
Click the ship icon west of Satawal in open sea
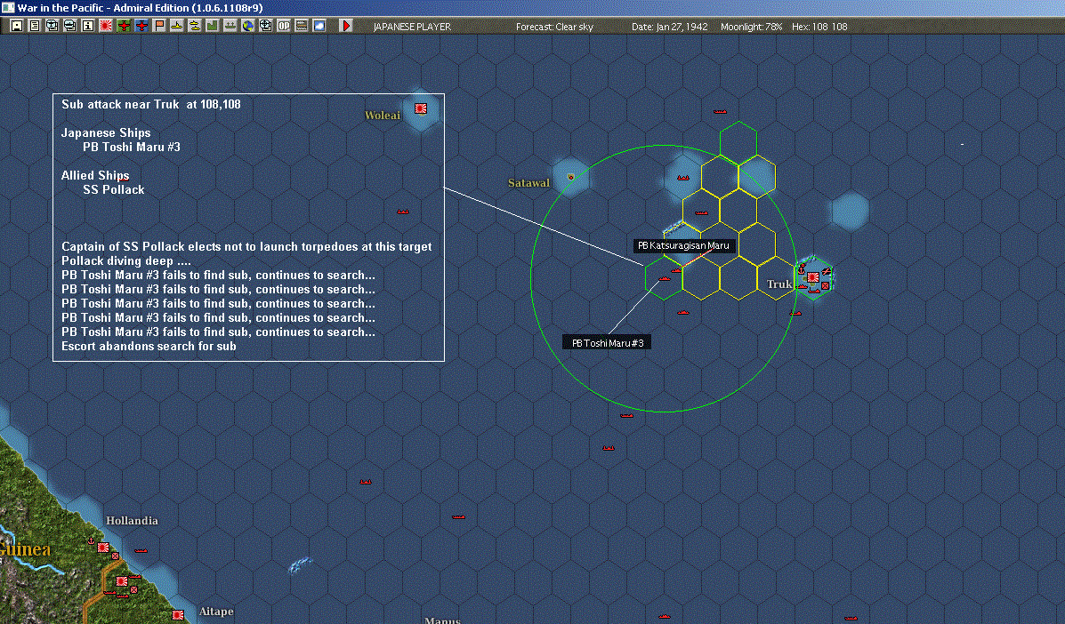coord(403,212)
